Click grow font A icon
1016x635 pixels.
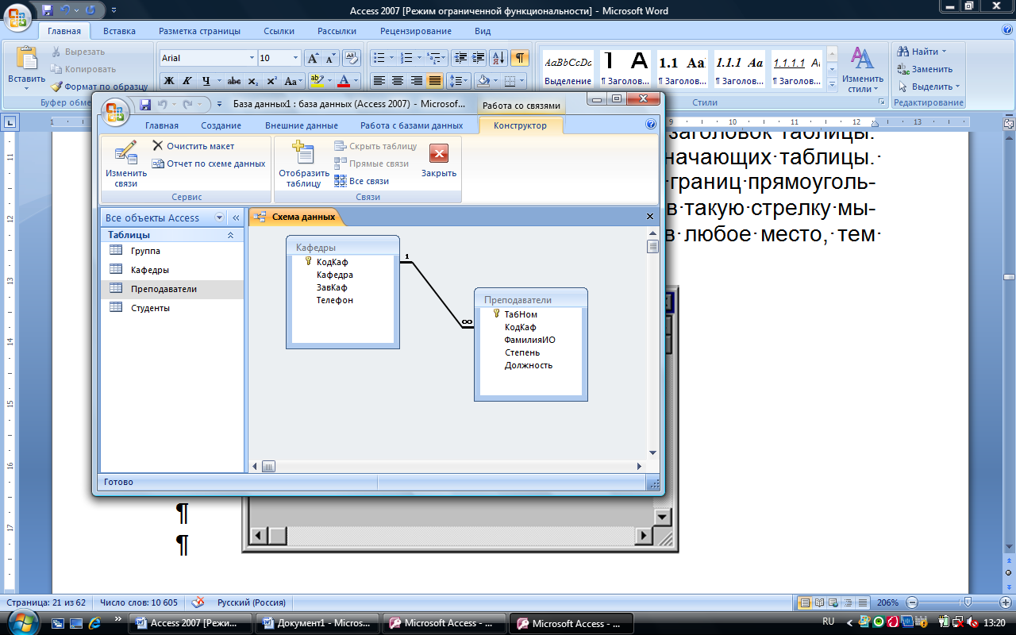[x=313, y=58]
